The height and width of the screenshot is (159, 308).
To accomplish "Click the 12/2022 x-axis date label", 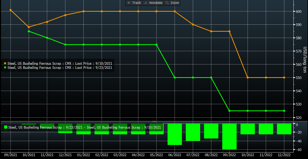I will click(x=284, y=155).
